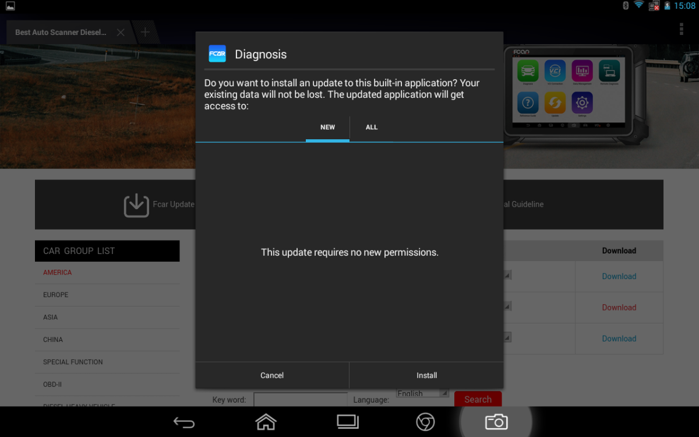Viewport: 699px width, 437px height.
Task: Launch Chrome browser from navigation bar
Action: pos(425,422)
